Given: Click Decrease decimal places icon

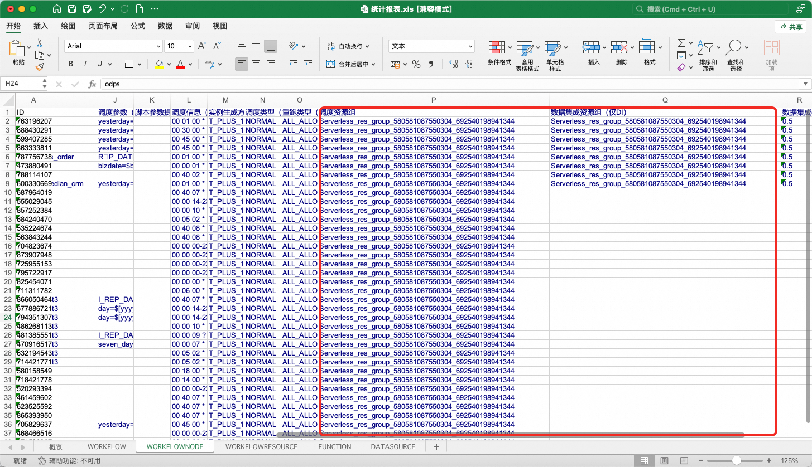Looking at the screenshot, I should (468, 64).
